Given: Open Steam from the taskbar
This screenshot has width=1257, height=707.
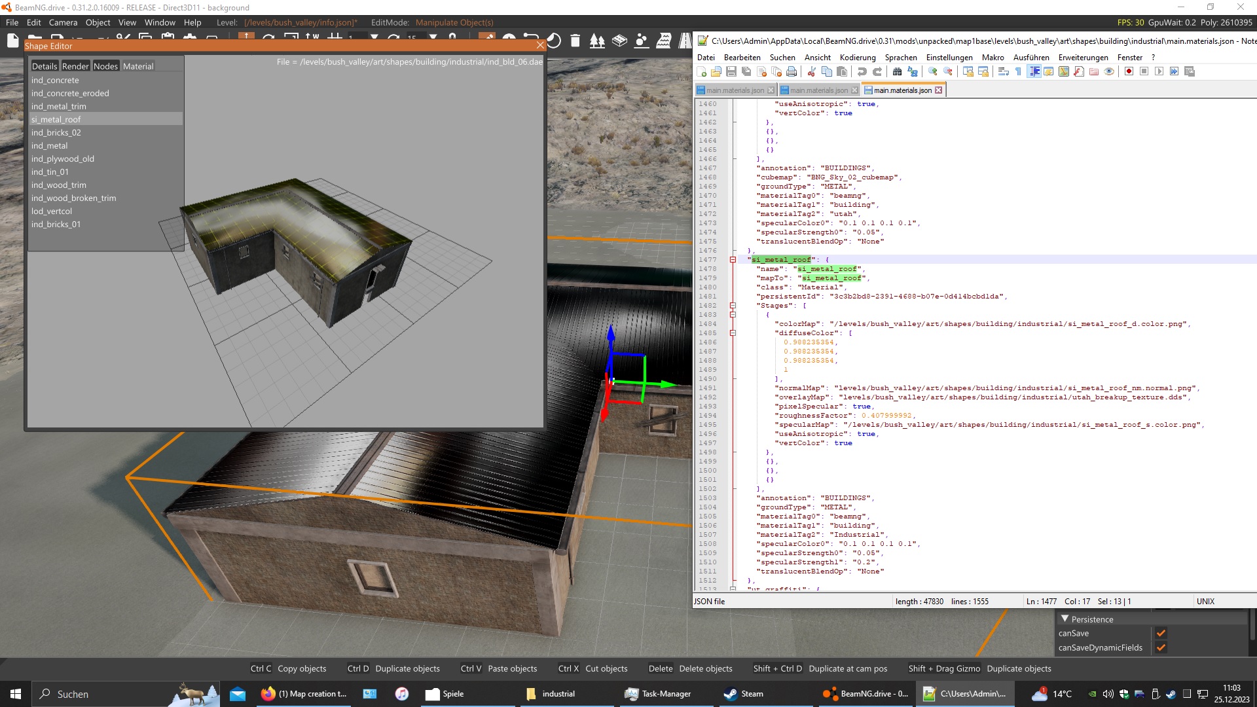Looking at the screenshot, I should coord(744,694).
